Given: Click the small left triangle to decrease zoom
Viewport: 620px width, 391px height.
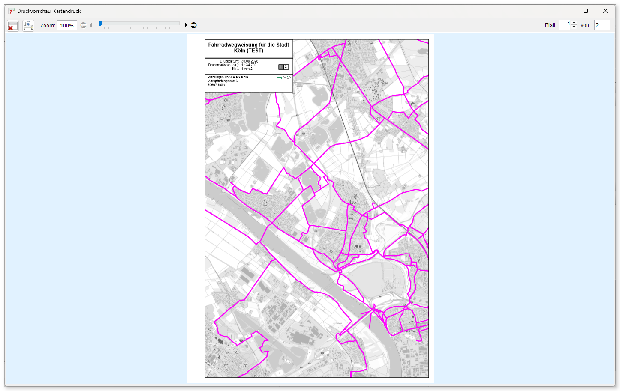Looking at the screenshot, I should click(90, 25).
